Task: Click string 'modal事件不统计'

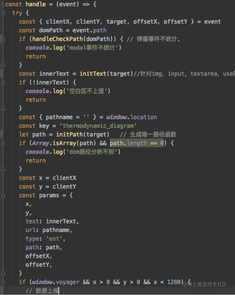Action: pyautogui.click(x=92, y=48)
